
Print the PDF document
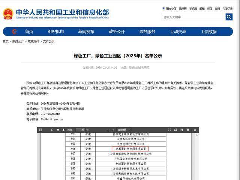[x=182, y=130]
